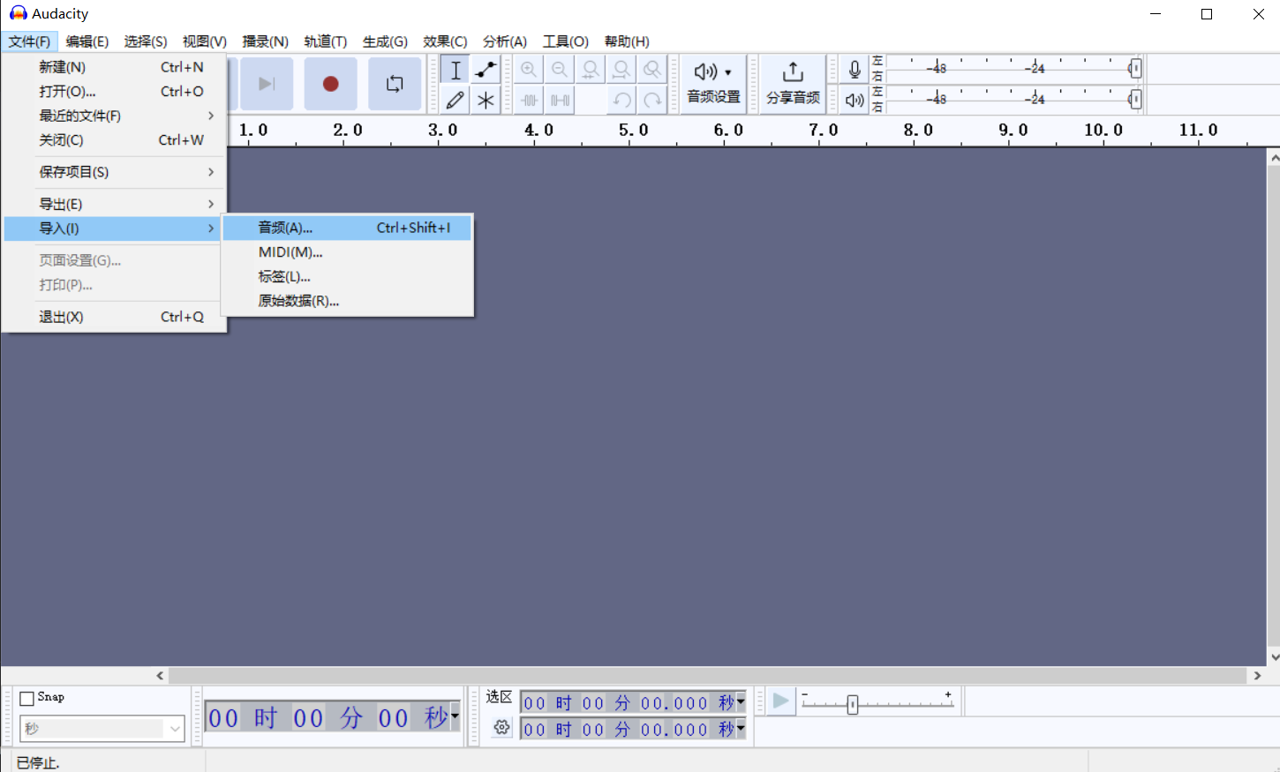Viewport: 1280px width, 772px height.
Task: Click the Play-at-speed button
Action: [x=780, y=701]
